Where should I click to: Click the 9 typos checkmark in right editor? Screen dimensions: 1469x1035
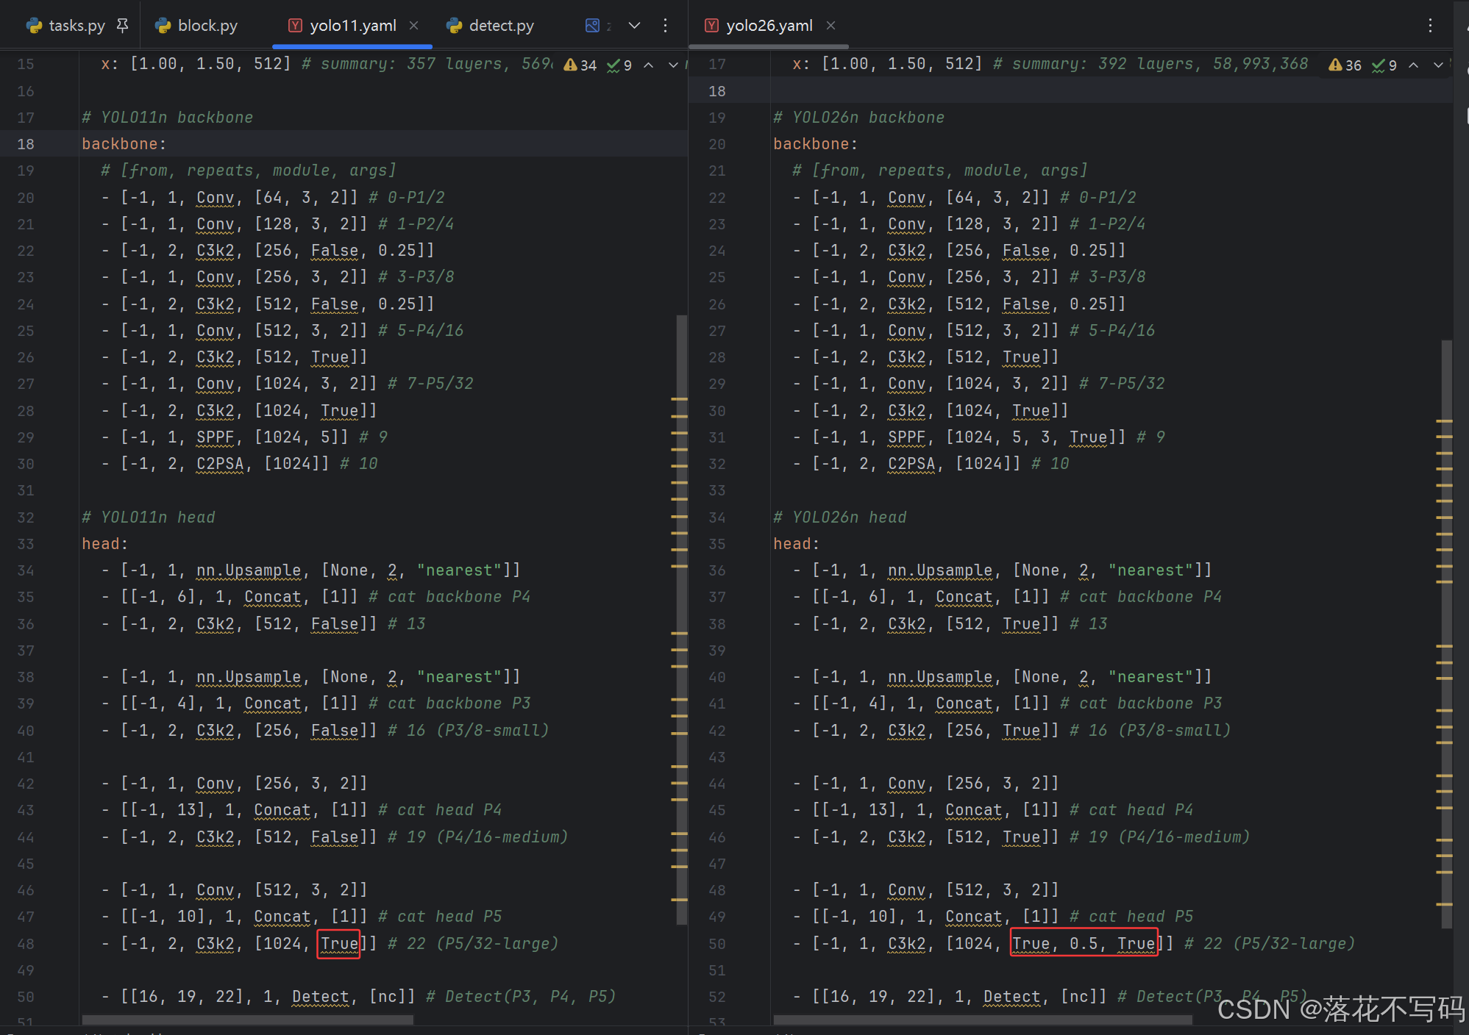point(1384,65)
